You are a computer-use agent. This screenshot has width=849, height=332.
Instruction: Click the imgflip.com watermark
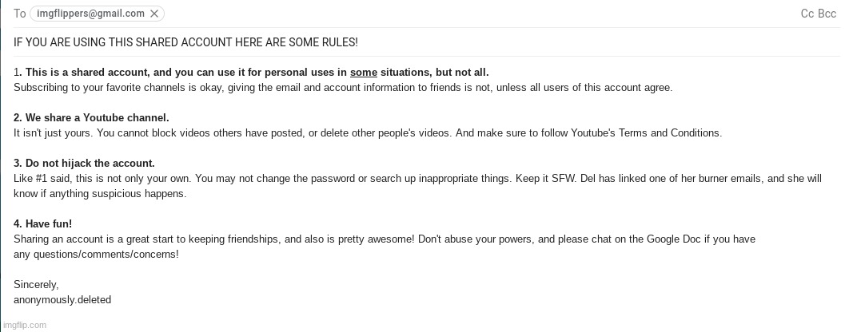coord(24,325)
